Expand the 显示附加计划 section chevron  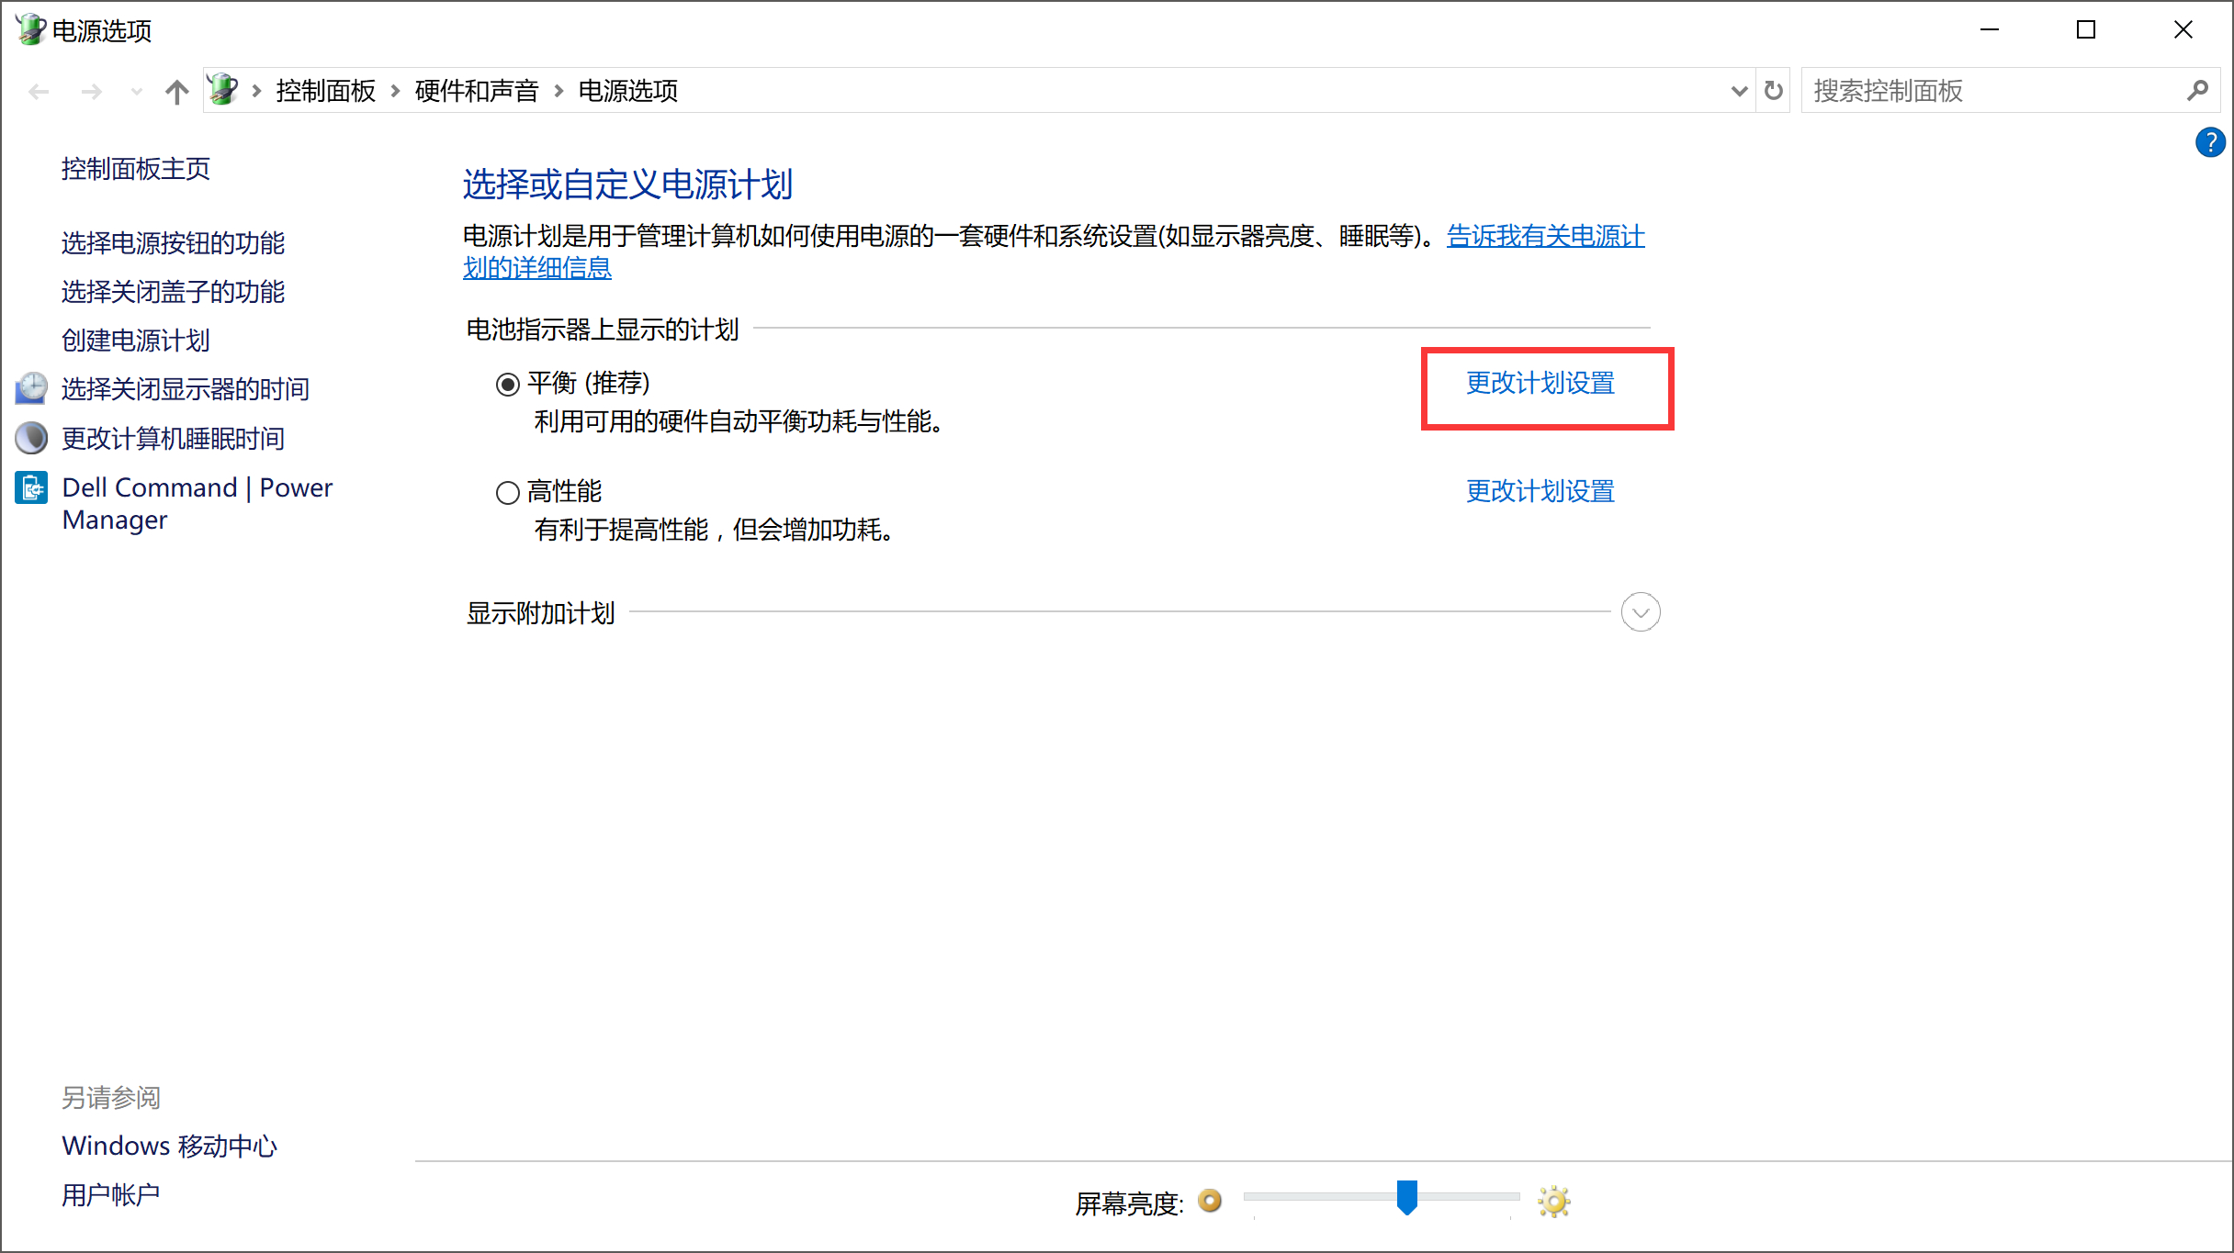(x=1641, y=612)
